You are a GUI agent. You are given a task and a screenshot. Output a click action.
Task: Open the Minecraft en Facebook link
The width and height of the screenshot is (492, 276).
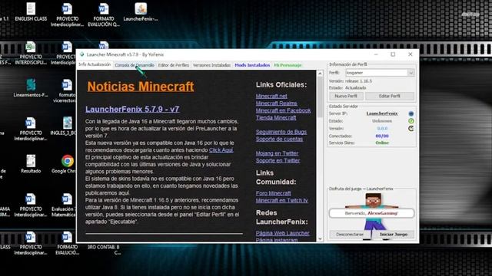click(x=284, y=110)
